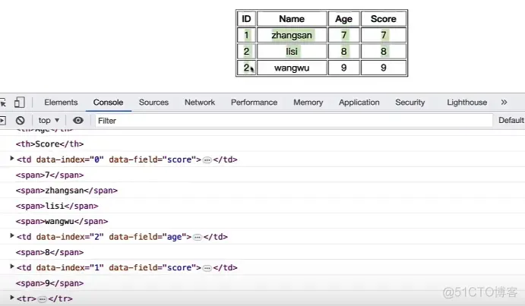
Task: Select the <th>Score</th> console line
Action: click(49, 144)
